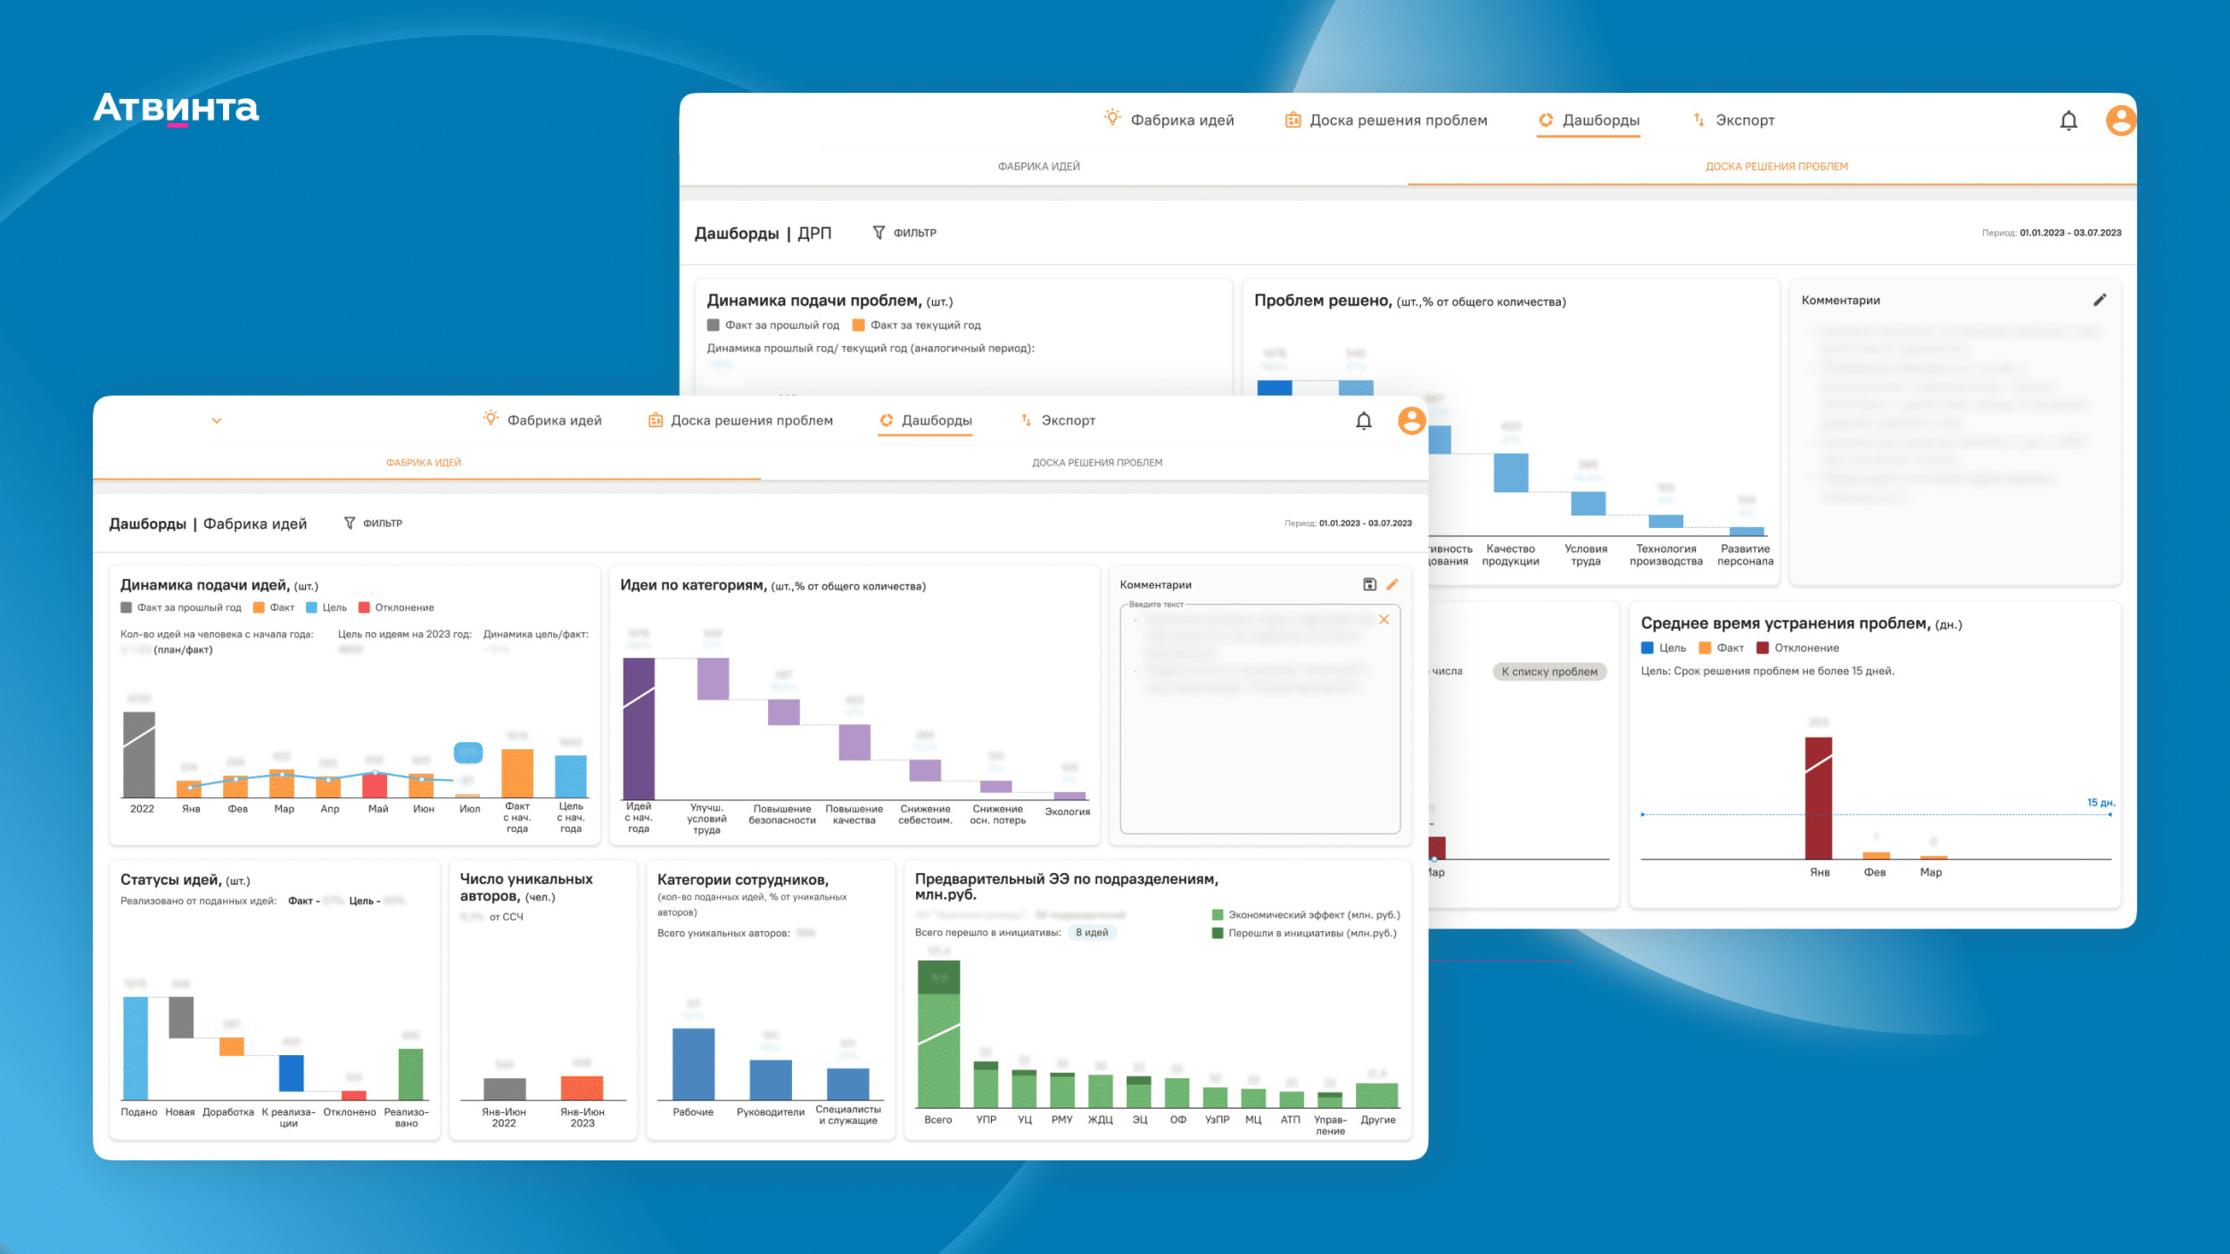Clear comment text with orange X icon

pyautogui.click(x=1383, y=619)
